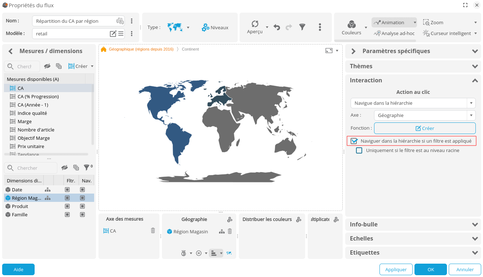Open the Zoom dropdown arrow

[x=475, y=22]
